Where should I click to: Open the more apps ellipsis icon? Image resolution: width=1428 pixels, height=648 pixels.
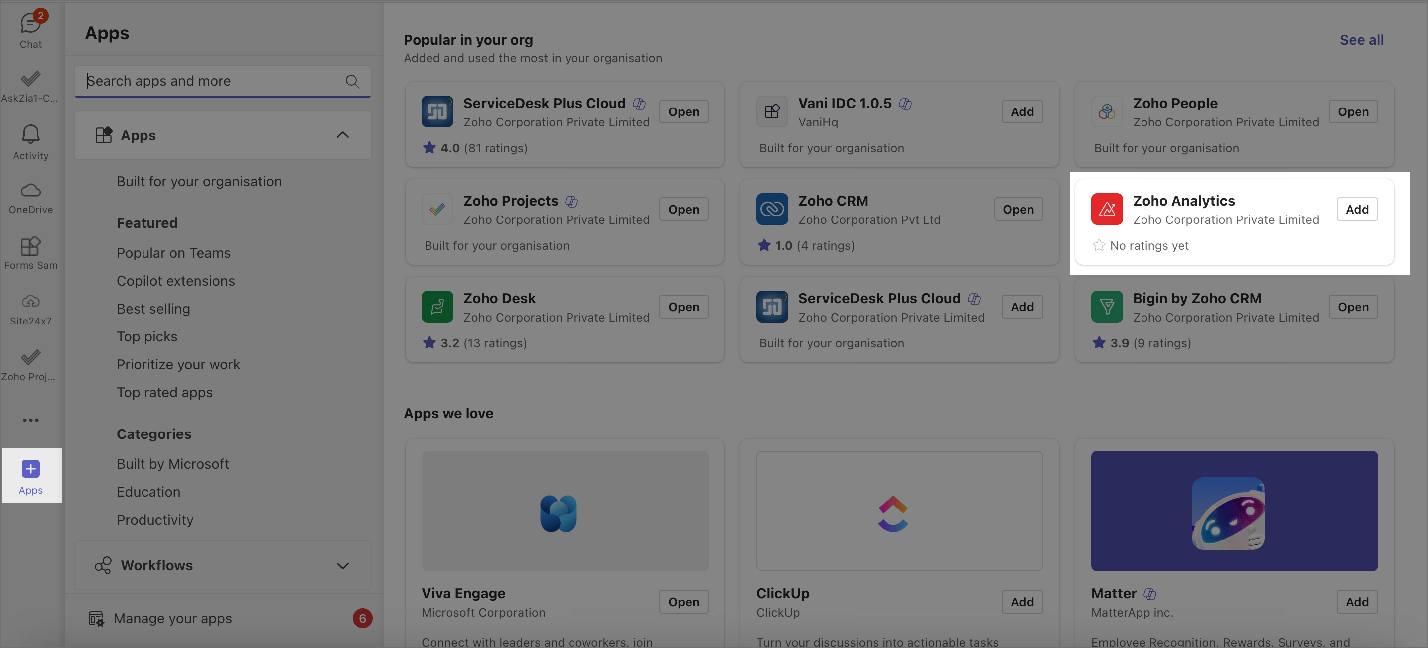[x=30, y=420]
